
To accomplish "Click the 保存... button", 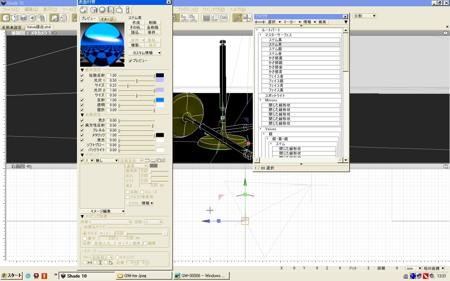I will 153,32.
